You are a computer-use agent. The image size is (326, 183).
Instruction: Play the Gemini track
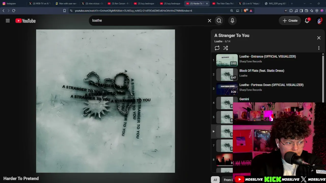244,99
